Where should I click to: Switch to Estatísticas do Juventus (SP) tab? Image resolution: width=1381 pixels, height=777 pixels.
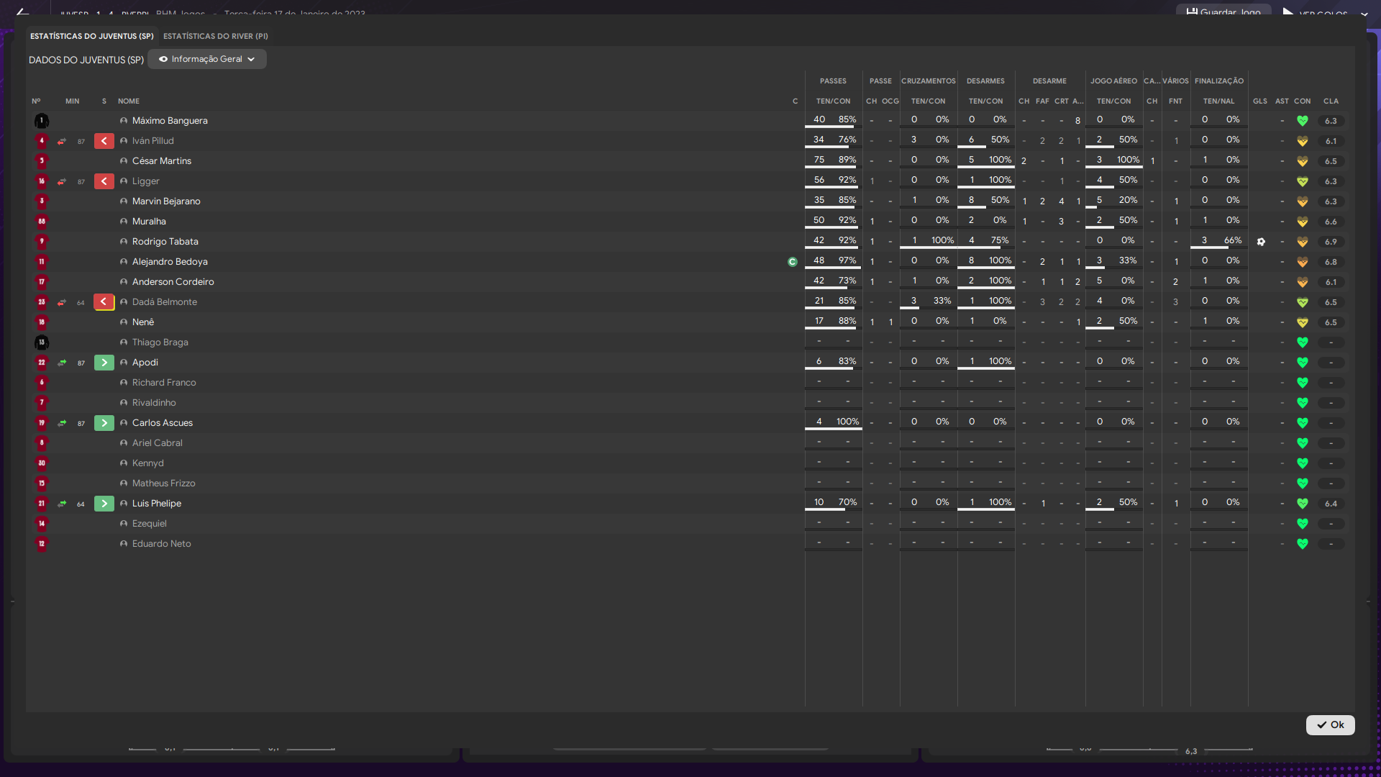(x=92, y=36)
